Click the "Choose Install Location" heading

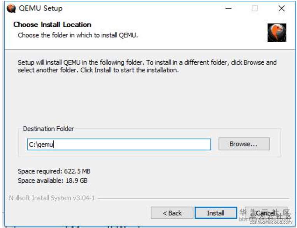52,24
